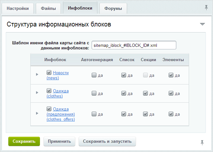Image resolution: width=213 pixels, height=152 pixels.
Task: Expand the Одежда (clothes) row
Action: 37,92
